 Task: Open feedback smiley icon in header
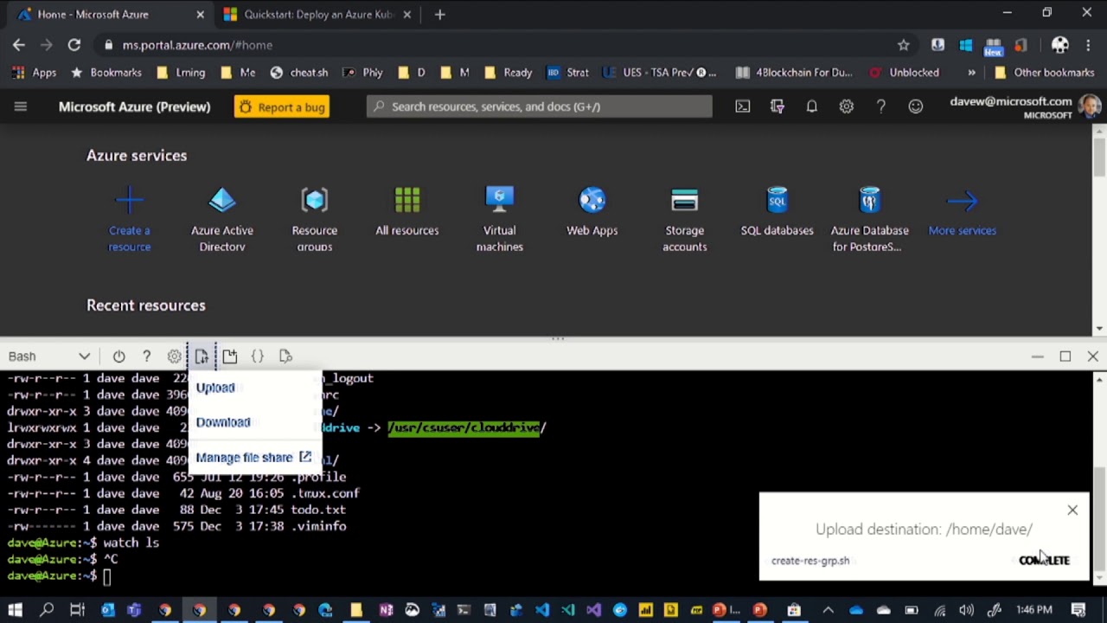coord(916,106)
